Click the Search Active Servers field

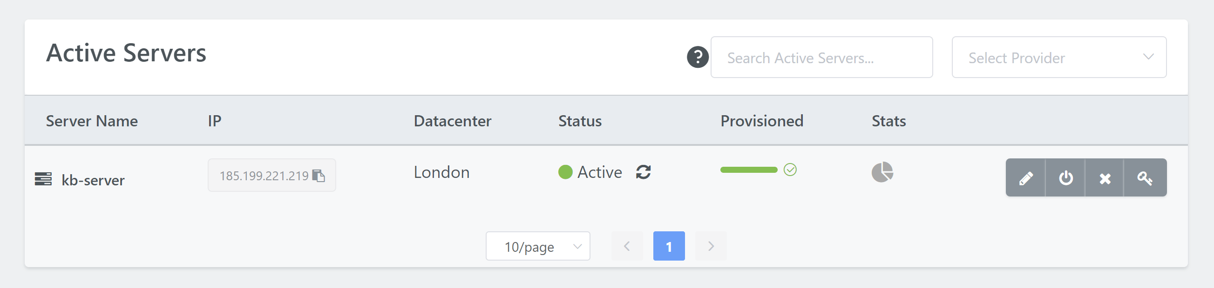tap(821, 57)
